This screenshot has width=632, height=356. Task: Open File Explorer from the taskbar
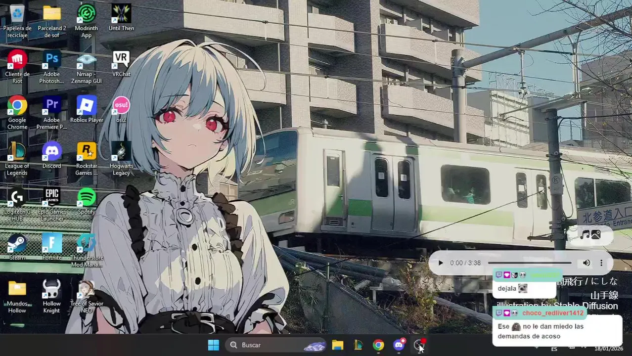338,345
